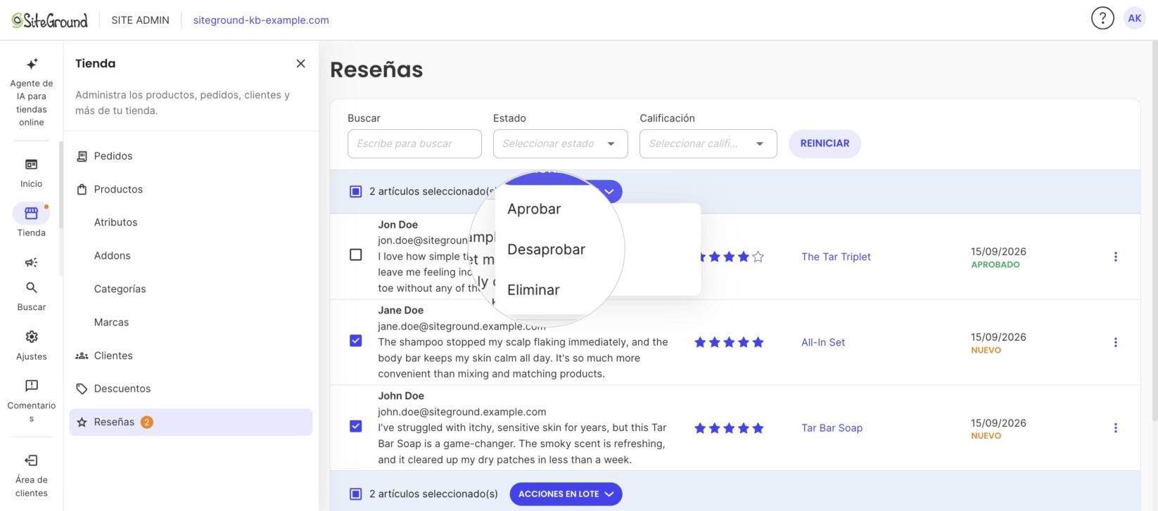Click the Reiniciar filters button

pyautogui.click(x=825, y=143)
